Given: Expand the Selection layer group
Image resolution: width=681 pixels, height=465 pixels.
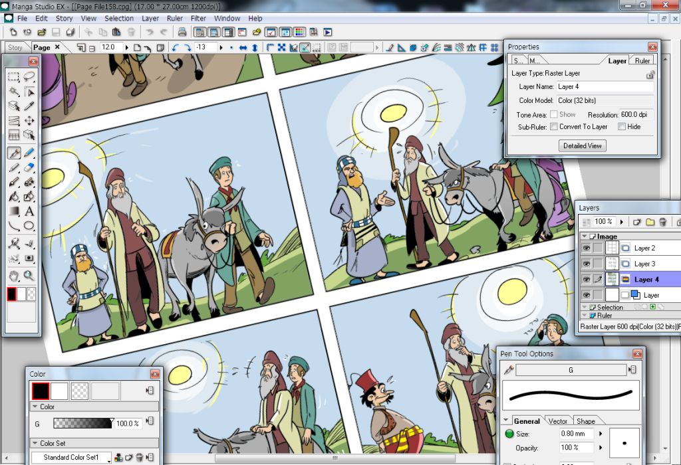Looking at the screenshot, I should (x=585, y=307).
